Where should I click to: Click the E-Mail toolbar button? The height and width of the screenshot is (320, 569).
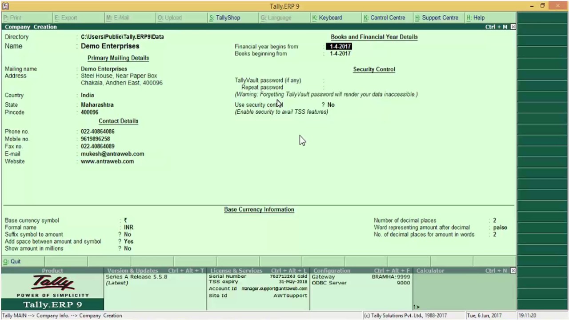(118, 18)
